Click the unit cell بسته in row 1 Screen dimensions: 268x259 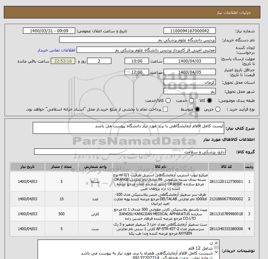pos(95,181)
